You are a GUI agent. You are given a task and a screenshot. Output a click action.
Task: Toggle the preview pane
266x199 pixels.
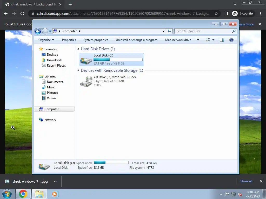coord(222,40)
